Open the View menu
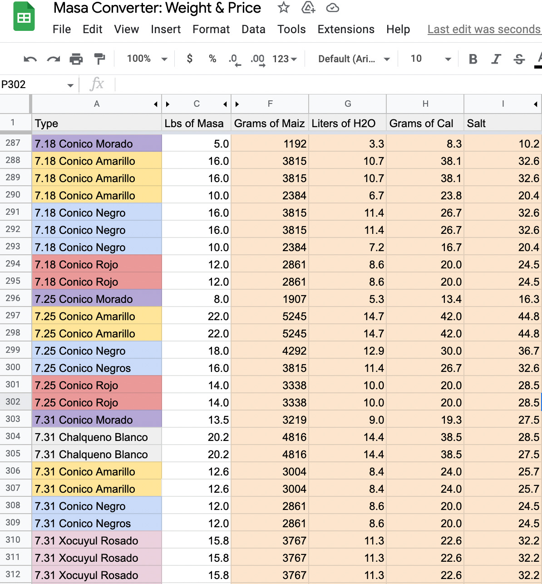Image resolution: width=542 pixels, height=584 pixels. coord(126,29)
